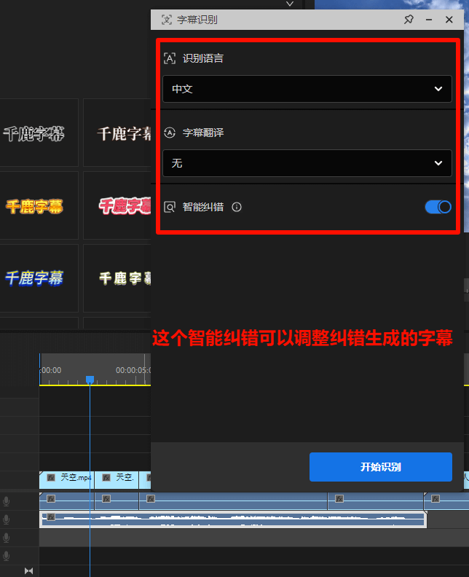The image size is (469, 577).
Task: Turn off the 智能纠错 switch
Action: click(x=438, y=207)
